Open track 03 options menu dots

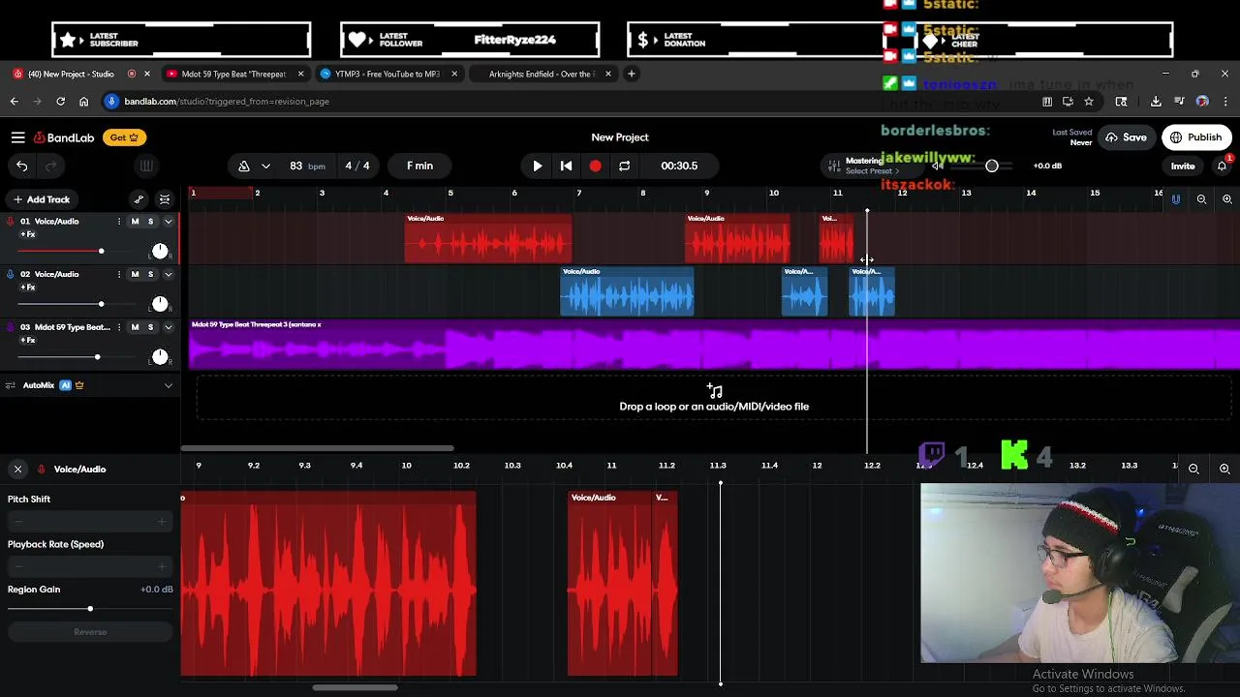point(119,327)
